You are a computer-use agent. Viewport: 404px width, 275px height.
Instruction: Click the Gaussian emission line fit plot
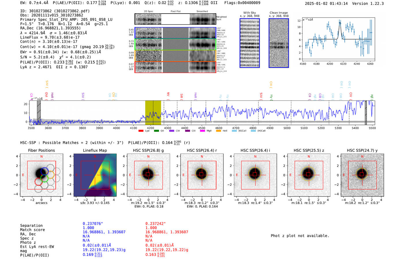[338, 39]
